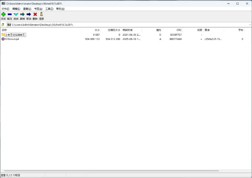Viewport: 252px width, 178px height.
Task: Click the status bar text showing 0 / 2 items
Action: (x=10, y=175)
